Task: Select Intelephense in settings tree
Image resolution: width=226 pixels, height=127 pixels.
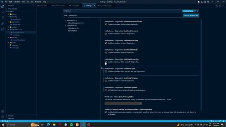Action: click(73, 28)
